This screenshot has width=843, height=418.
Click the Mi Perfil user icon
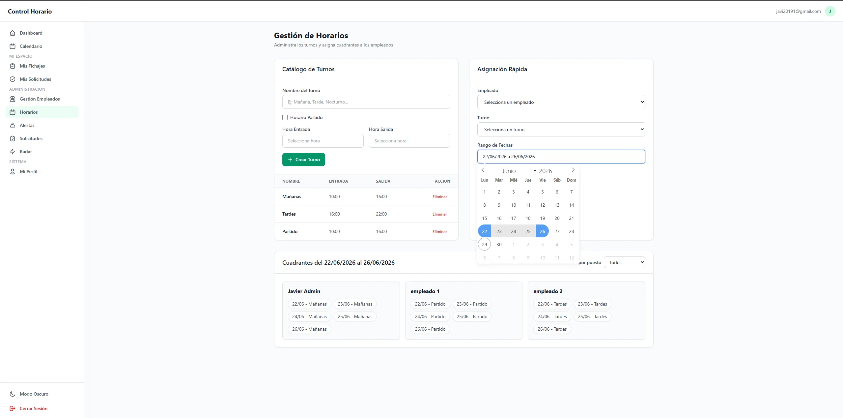tap(13, 171)
